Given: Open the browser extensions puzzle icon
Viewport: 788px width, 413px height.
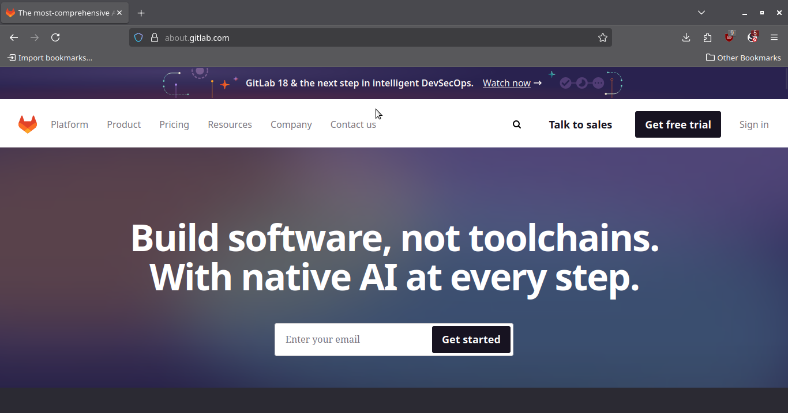Looking at the screenshot, I should click(708, 38).
